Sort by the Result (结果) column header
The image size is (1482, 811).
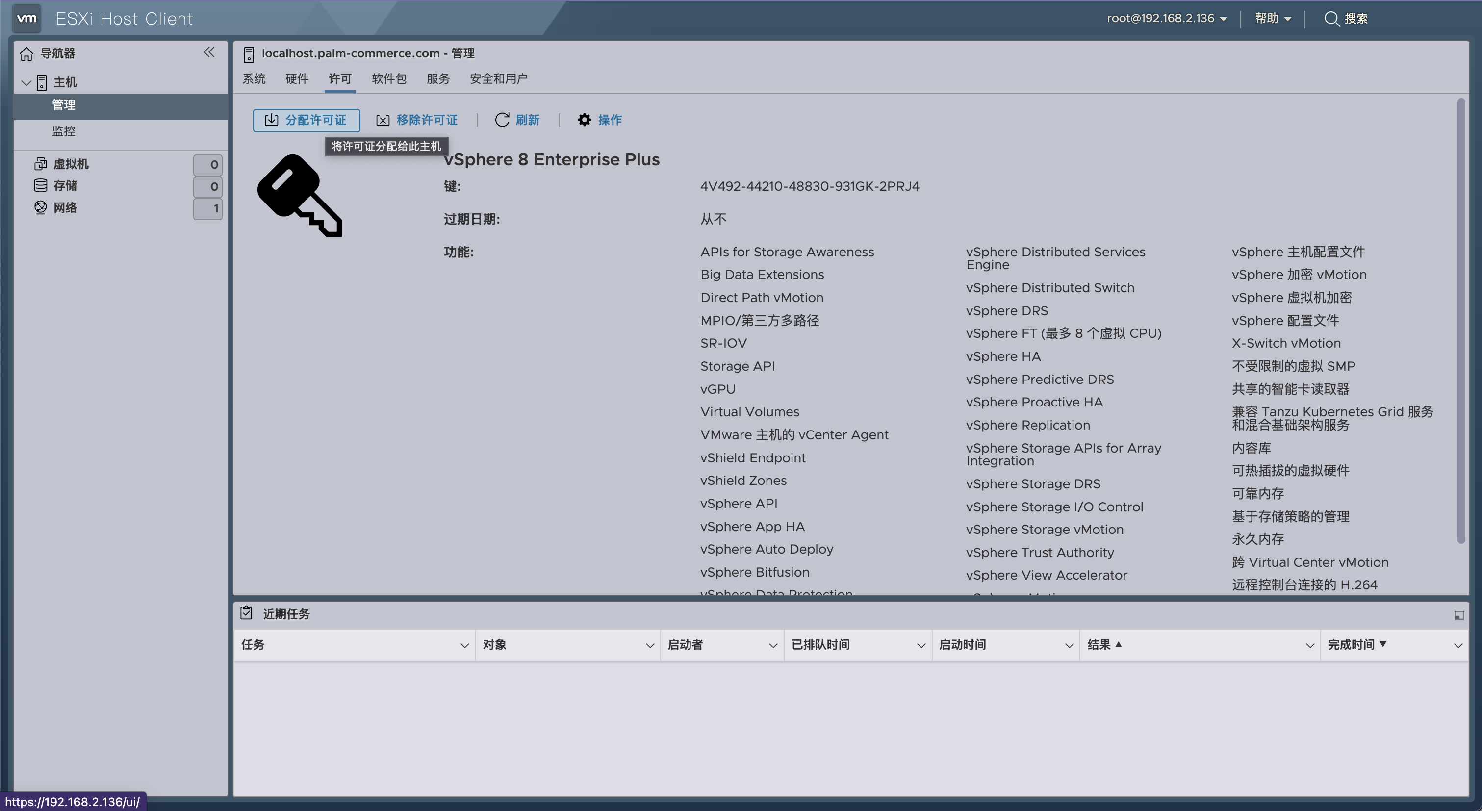pos(1099,645)
